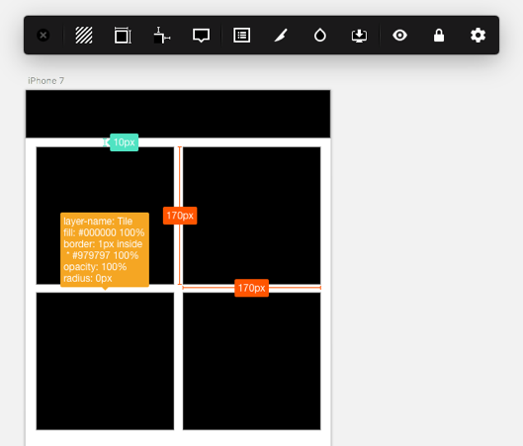Viewport: 523px width, 446px height.
Task: Select the black header bar in artboard
Action: [x=178, y=114]
